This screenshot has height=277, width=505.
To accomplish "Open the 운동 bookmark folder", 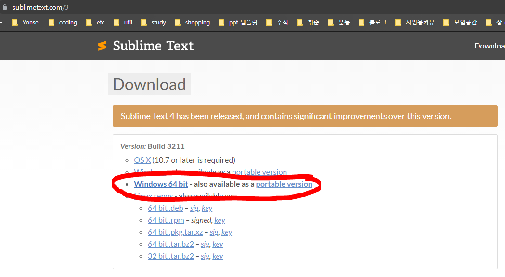I will coord(339,23).
